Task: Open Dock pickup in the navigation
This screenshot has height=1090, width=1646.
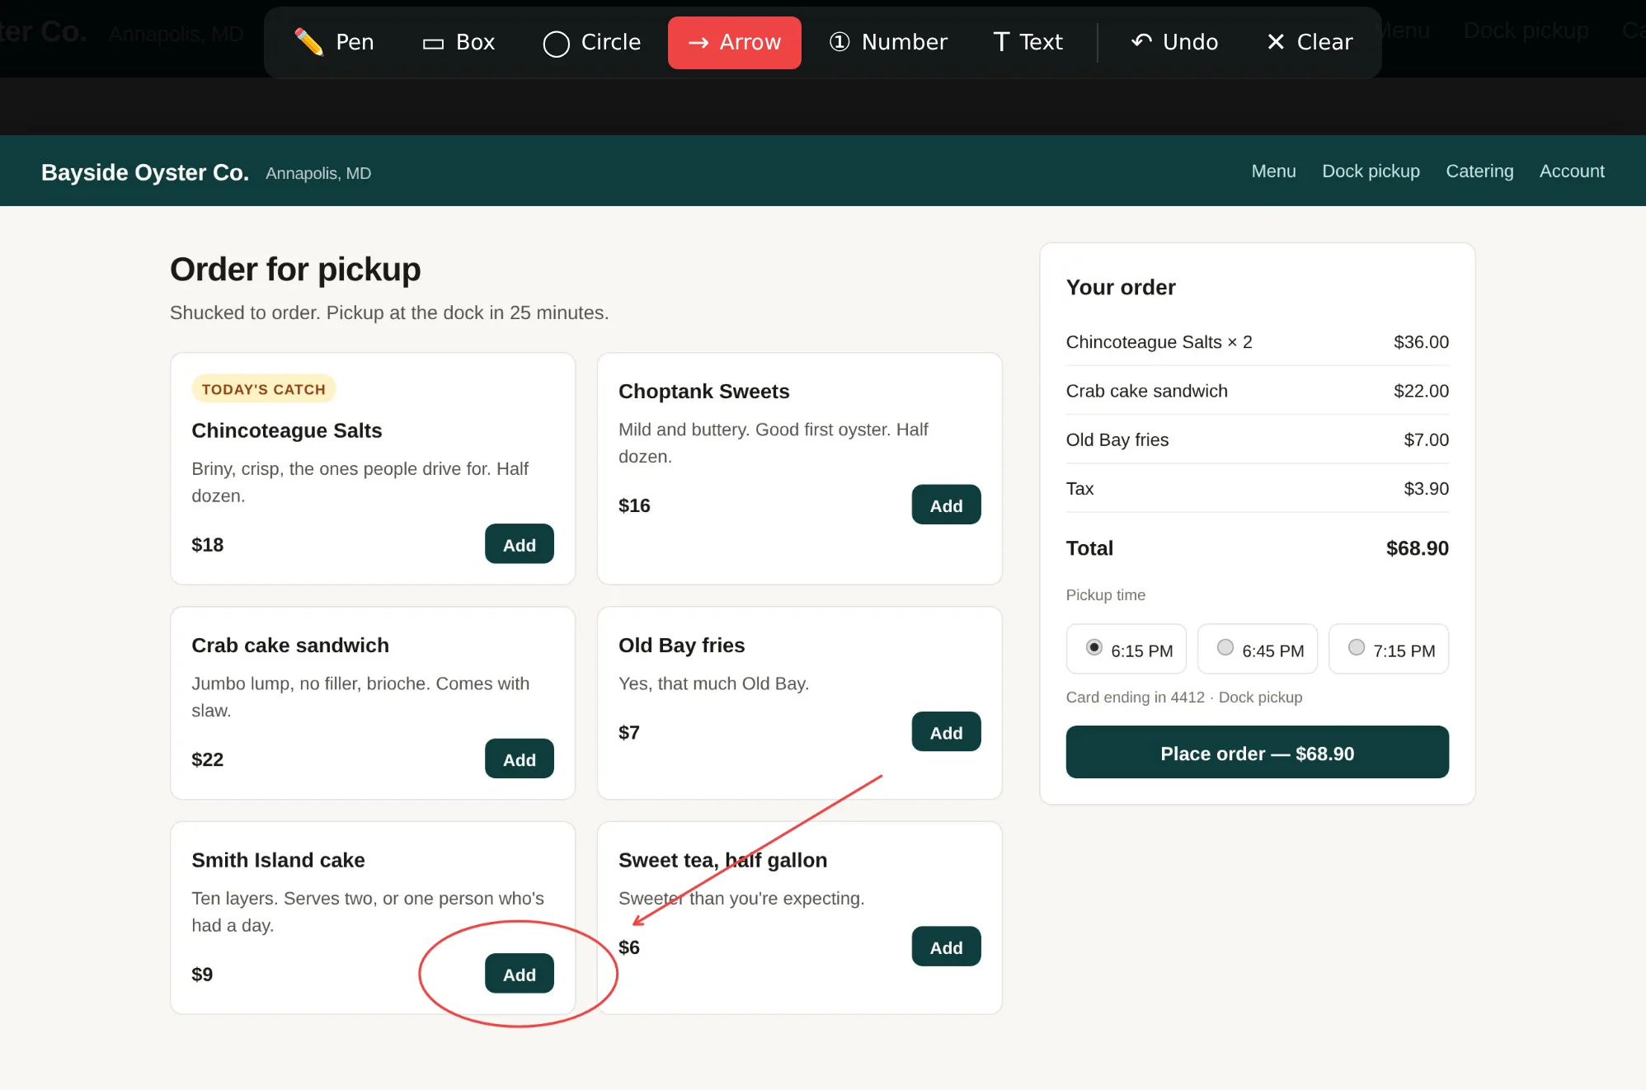Action: coord(1371,171)
